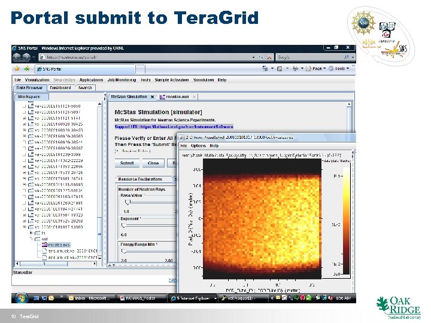
Task: Open the Job Monitoring menu
Action: (x=122, y=80)
